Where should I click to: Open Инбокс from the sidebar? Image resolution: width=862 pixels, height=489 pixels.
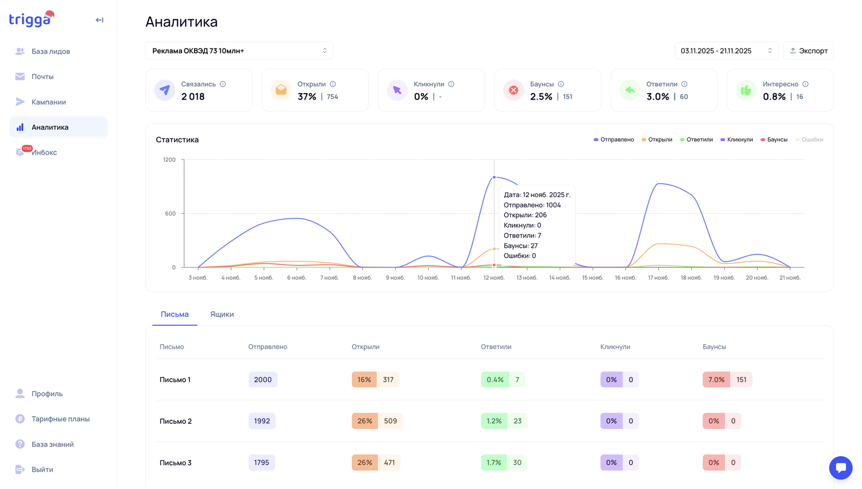point(44,152)
